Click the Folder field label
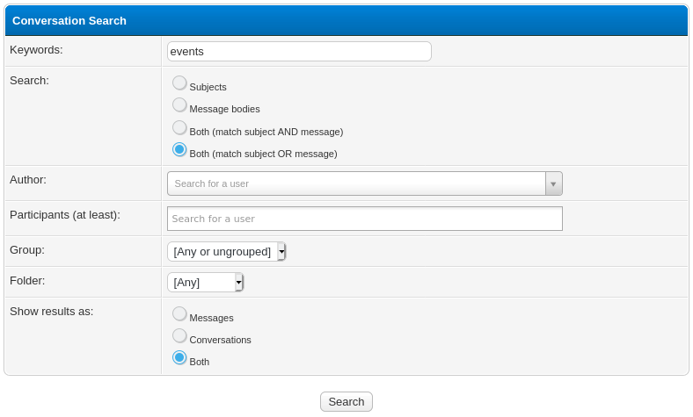Image resolution: width=693 pixels, height=417 pixels. pos(27,281)
